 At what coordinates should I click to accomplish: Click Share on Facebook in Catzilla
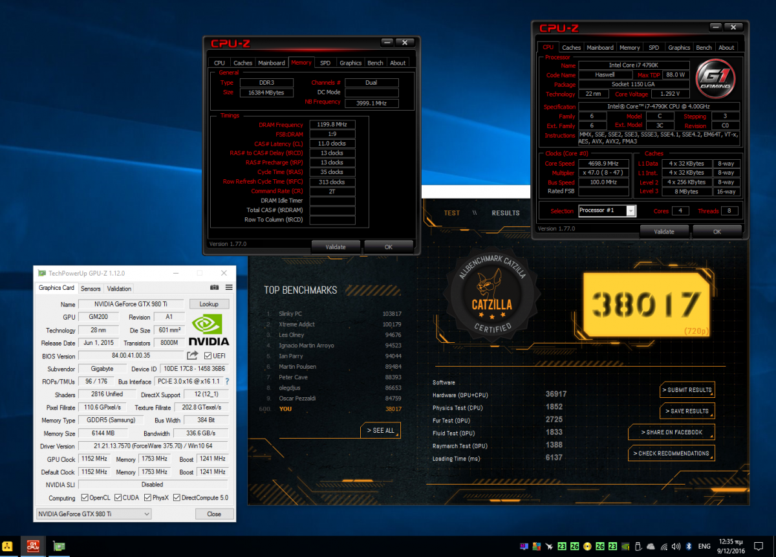point(671,432)
